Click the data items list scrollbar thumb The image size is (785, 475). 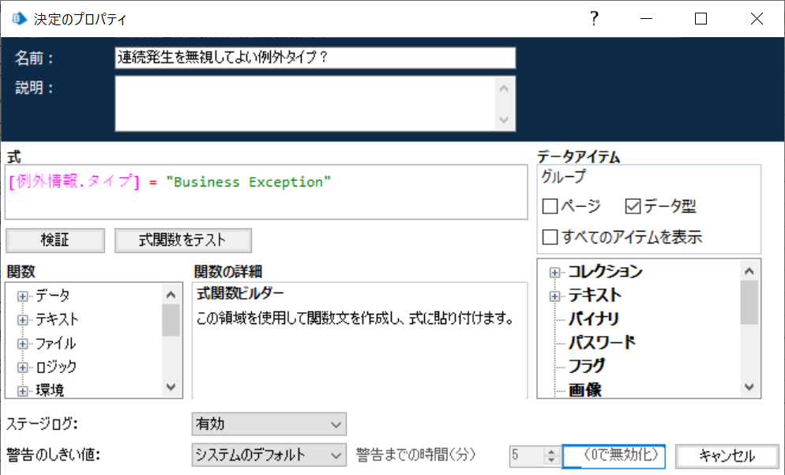[749, 302]
